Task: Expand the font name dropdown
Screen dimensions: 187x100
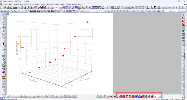Action: pos(95,11)
